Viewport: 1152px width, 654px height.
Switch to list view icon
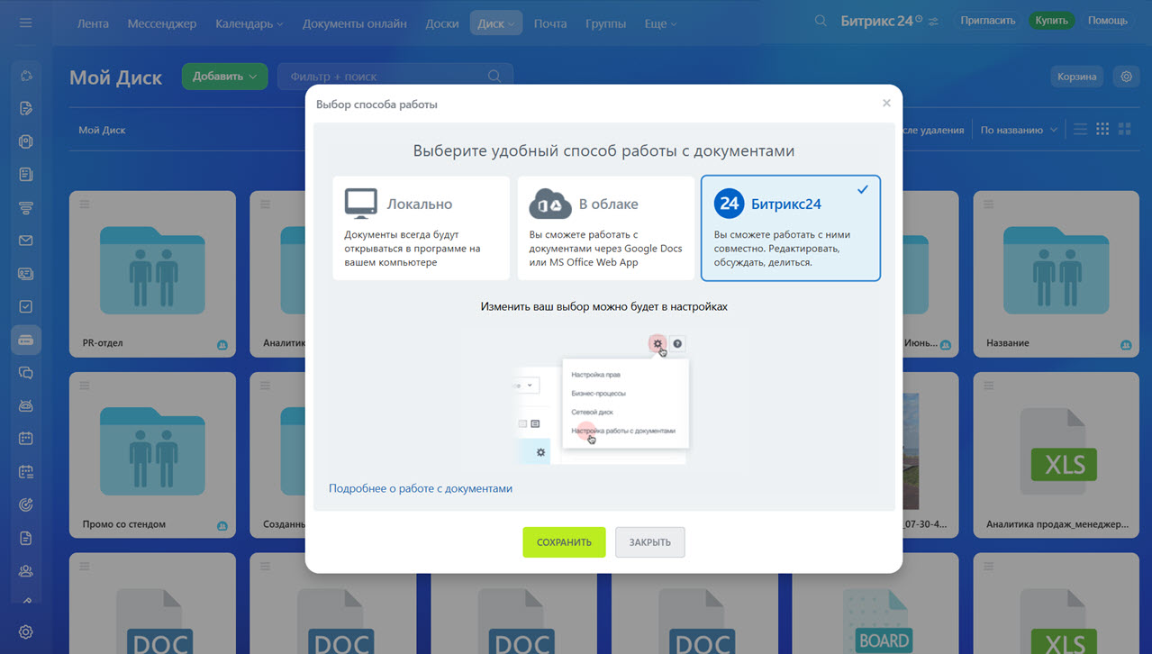pos(1080,130)
